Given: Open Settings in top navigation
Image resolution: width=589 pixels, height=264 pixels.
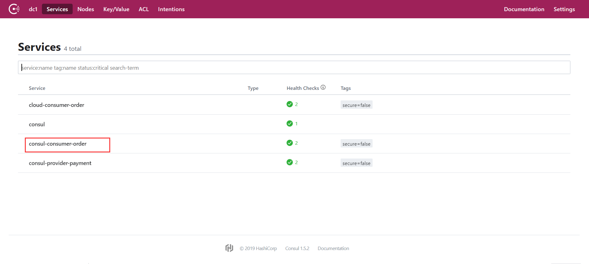Looking at the screenshot, I should (x=564, y=9).
